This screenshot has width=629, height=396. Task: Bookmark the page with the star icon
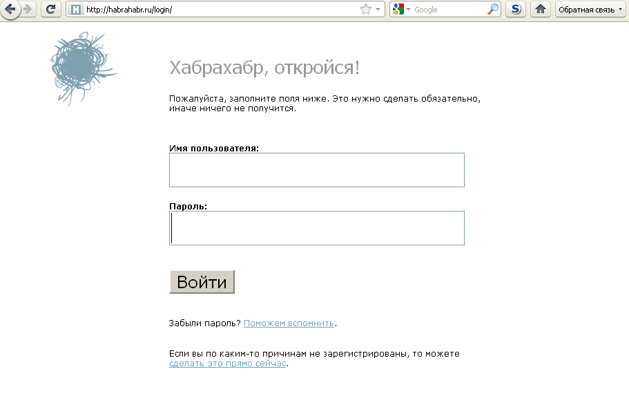[x=366, y=9]
